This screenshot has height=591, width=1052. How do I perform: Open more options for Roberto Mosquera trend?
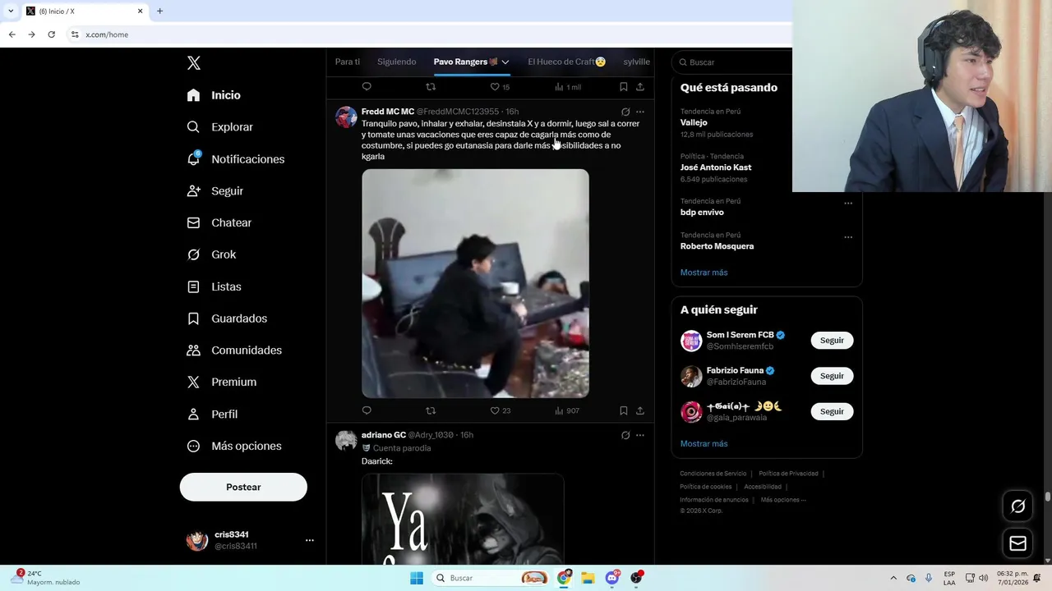[x=848, y=237]
